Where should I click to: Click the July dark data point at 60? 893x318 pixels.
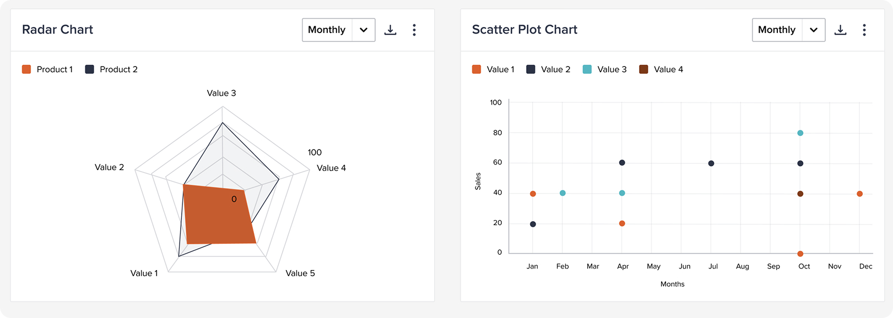[711, 163]
